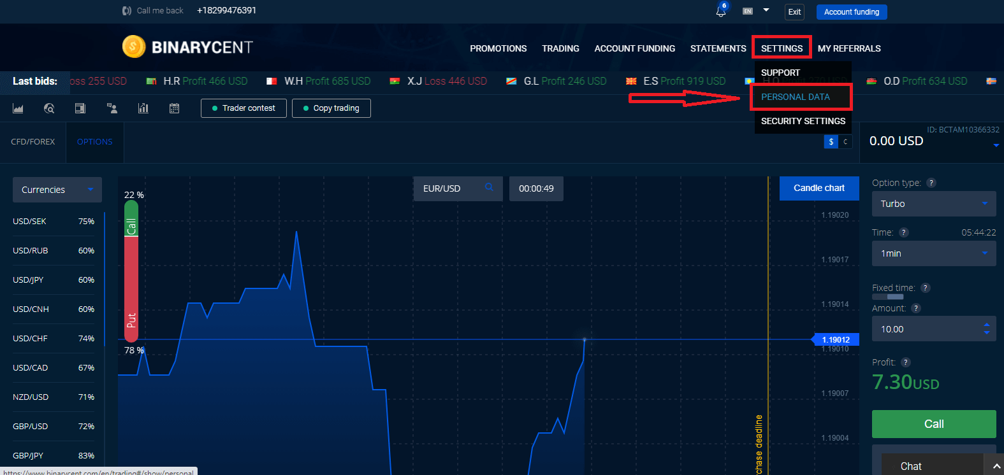
Task: Click the flag next to G.L Profit 246
Action: (x=511, y=82)
